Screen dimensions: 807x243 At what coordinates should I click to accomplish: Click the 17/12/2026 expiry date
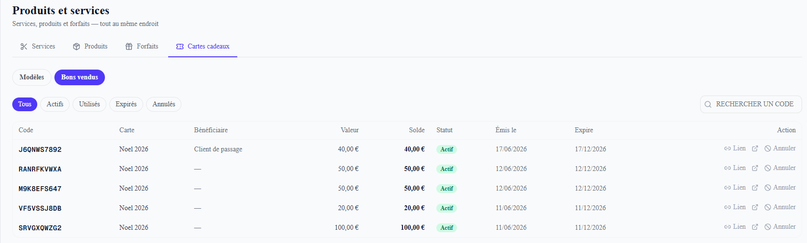pos(590,149)
